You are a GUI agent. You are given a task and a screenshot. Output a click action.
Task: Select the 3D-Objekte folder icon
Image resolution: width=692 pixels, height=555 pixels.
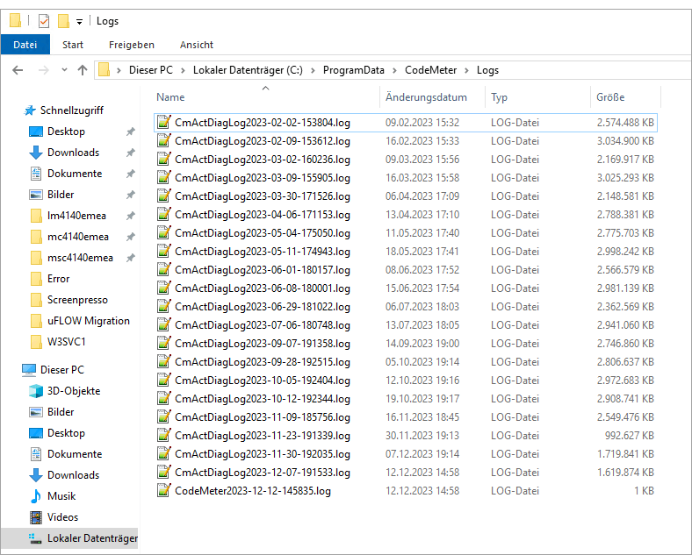(36, 391)
